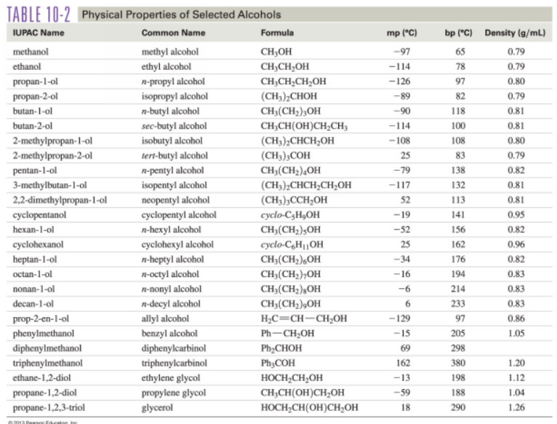Select the allyl alcohol common name
The width and height of the screenshot is (557, 424).
pos(165,319)
